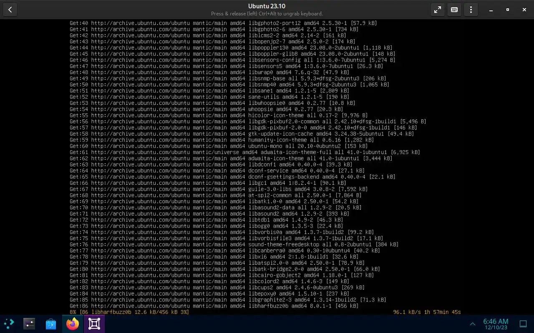The width and height of the screenshot is (534, 333).
Task: Click the "Press & release (left) Ctrl+Alt to ungrab keyboard." subtitle
Action: (267, 14)
